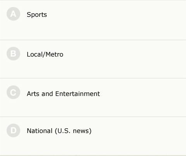Pick option A for Sports
Viewport: 186px width, 156px height.
[x=13, y=14]
